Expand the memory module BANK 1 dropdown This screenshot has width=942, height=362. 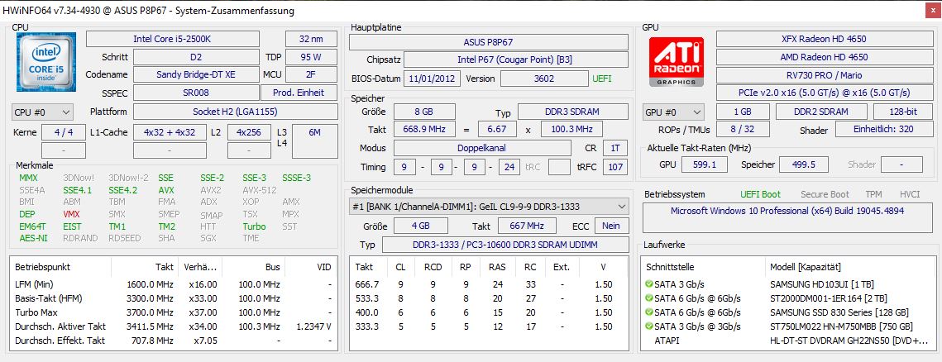tap(489, 206)
